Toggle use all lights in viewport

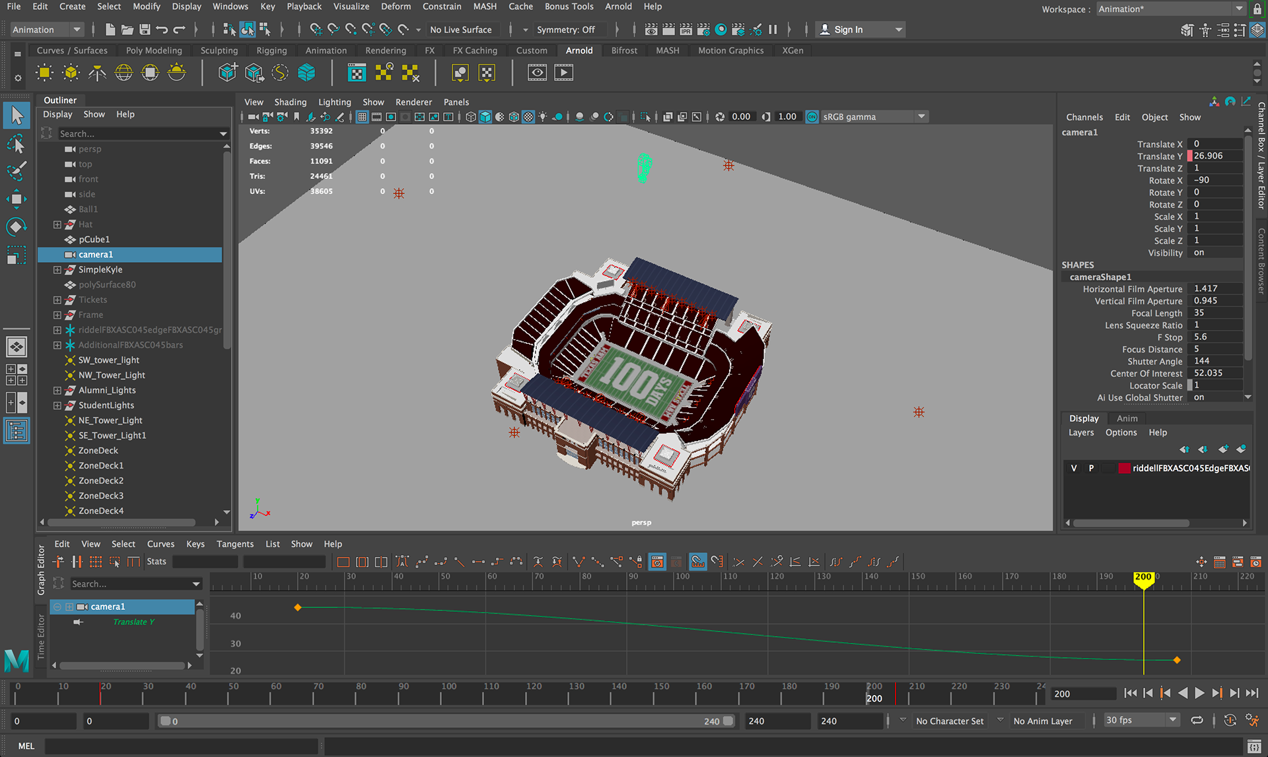(x=542, y=117)
